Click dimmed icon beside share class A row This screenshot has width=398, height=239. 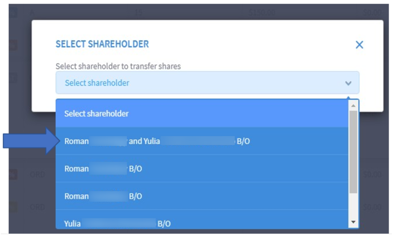point(13,12)
